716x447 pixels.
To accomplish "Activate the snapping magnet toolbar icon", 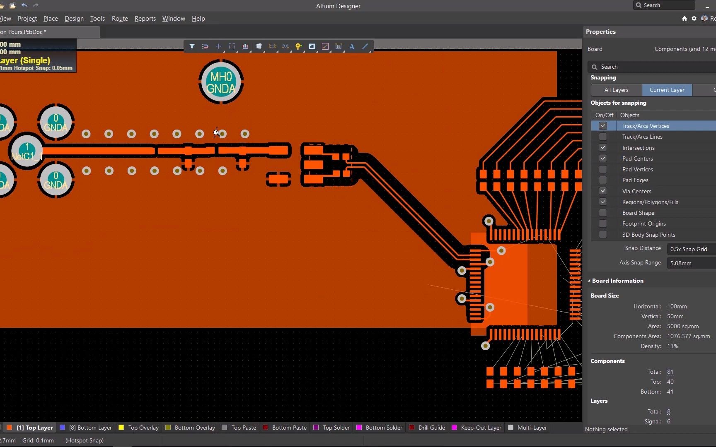I will pyautogui.click(x=205, y=46).
